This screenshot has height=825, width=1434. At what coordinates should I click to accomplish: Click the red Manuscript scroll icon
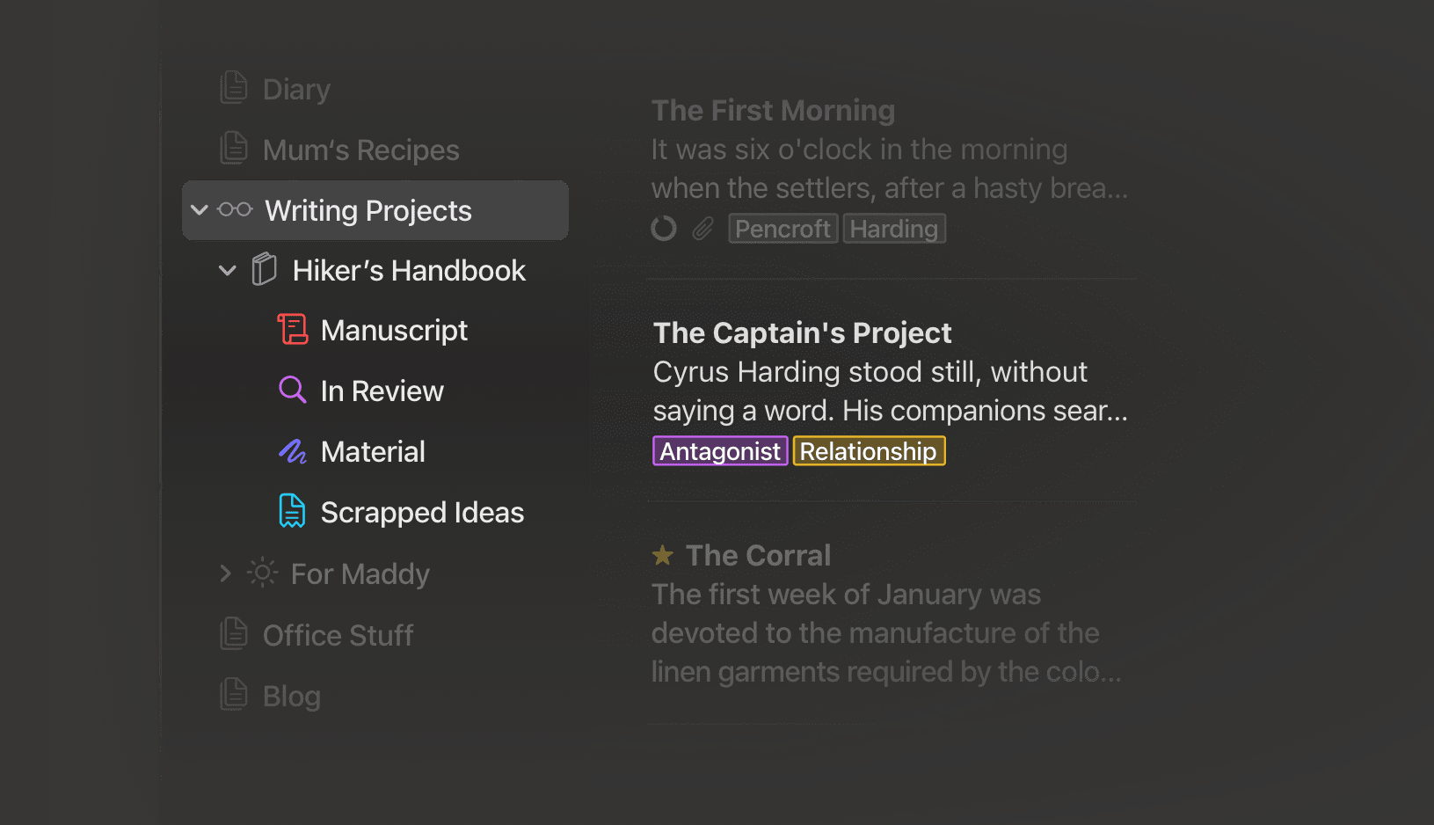292,330
